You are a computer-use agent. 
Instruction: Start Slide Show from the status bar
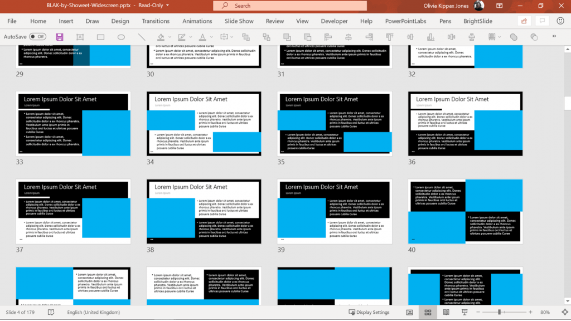coord(463,312)
